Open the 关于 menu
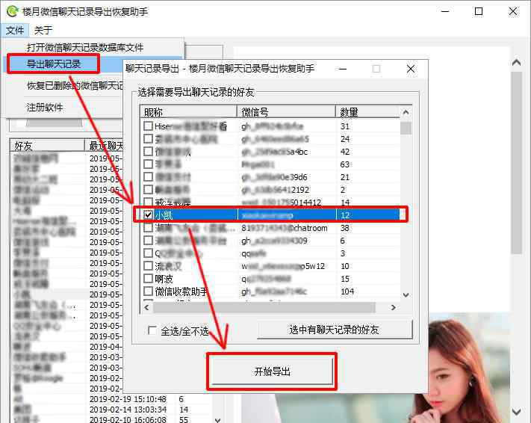531x423 pixels. (x=43, y=31)
